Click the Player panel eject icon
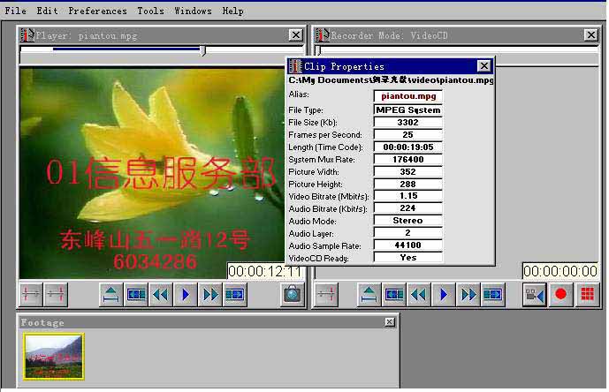Viewport: 609px width, 392px height. (x=110, y=295)
